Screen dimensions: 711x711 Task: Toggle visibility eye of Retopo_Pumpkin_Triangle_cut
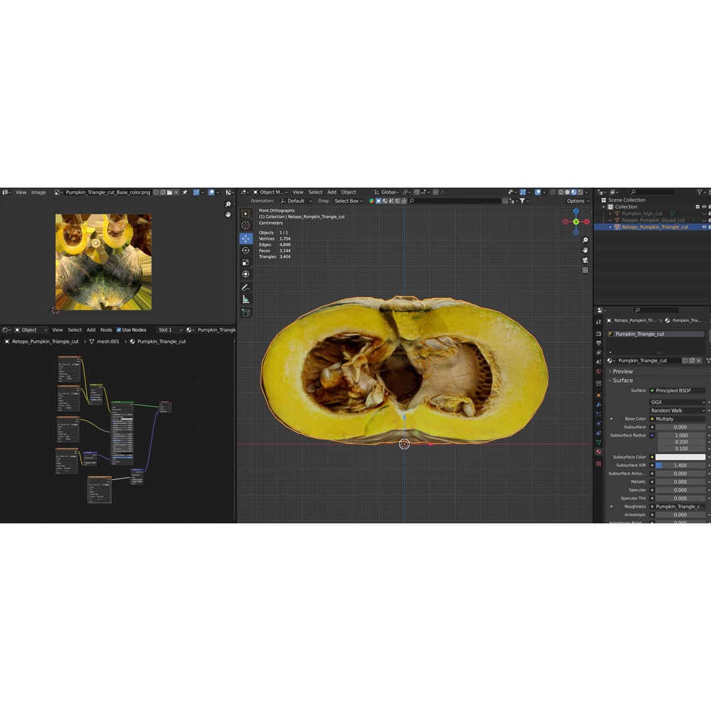click(x=704, y=226)
